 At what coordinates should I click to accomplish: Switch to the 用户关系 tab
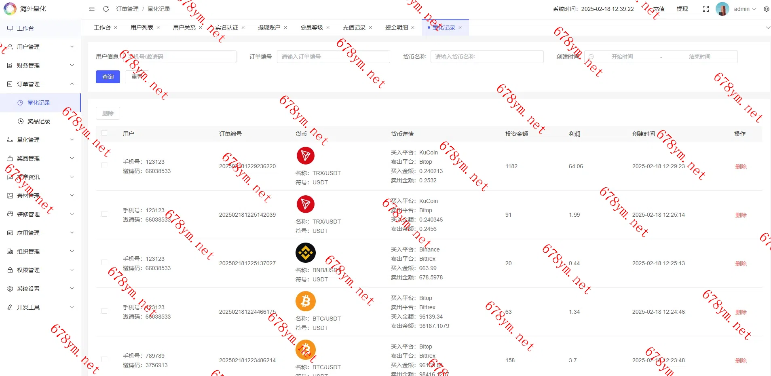tap(184, 27)
